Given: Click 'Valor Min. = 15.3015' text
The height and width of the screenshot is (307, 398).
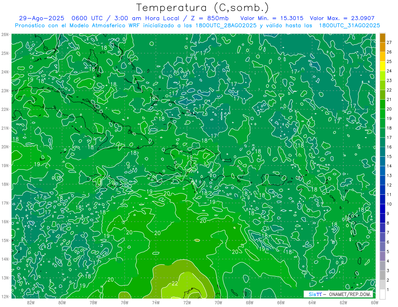Looking at the screenshot, I should click(272, 18).
